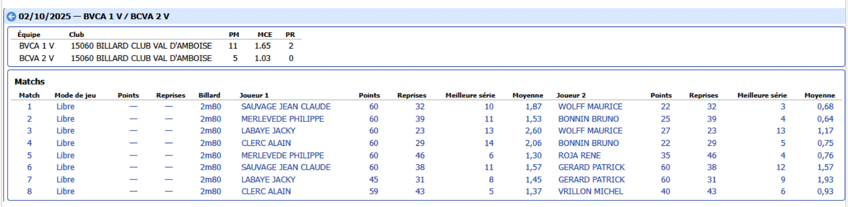This screenshot has height=207, width=848.
Task: Click BONNIN BRUNO in match 4 row
Action: tap(588, 143)
